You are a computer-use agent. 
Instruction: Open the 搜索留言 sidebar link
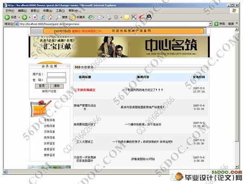[x=49, y=155]
